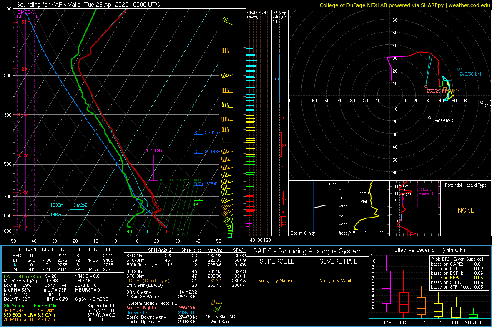Image resolution: width=492 pixels, height=327 pixels.
Task: Click the Eff Inflow Layer row
Action: click(186, 265)
